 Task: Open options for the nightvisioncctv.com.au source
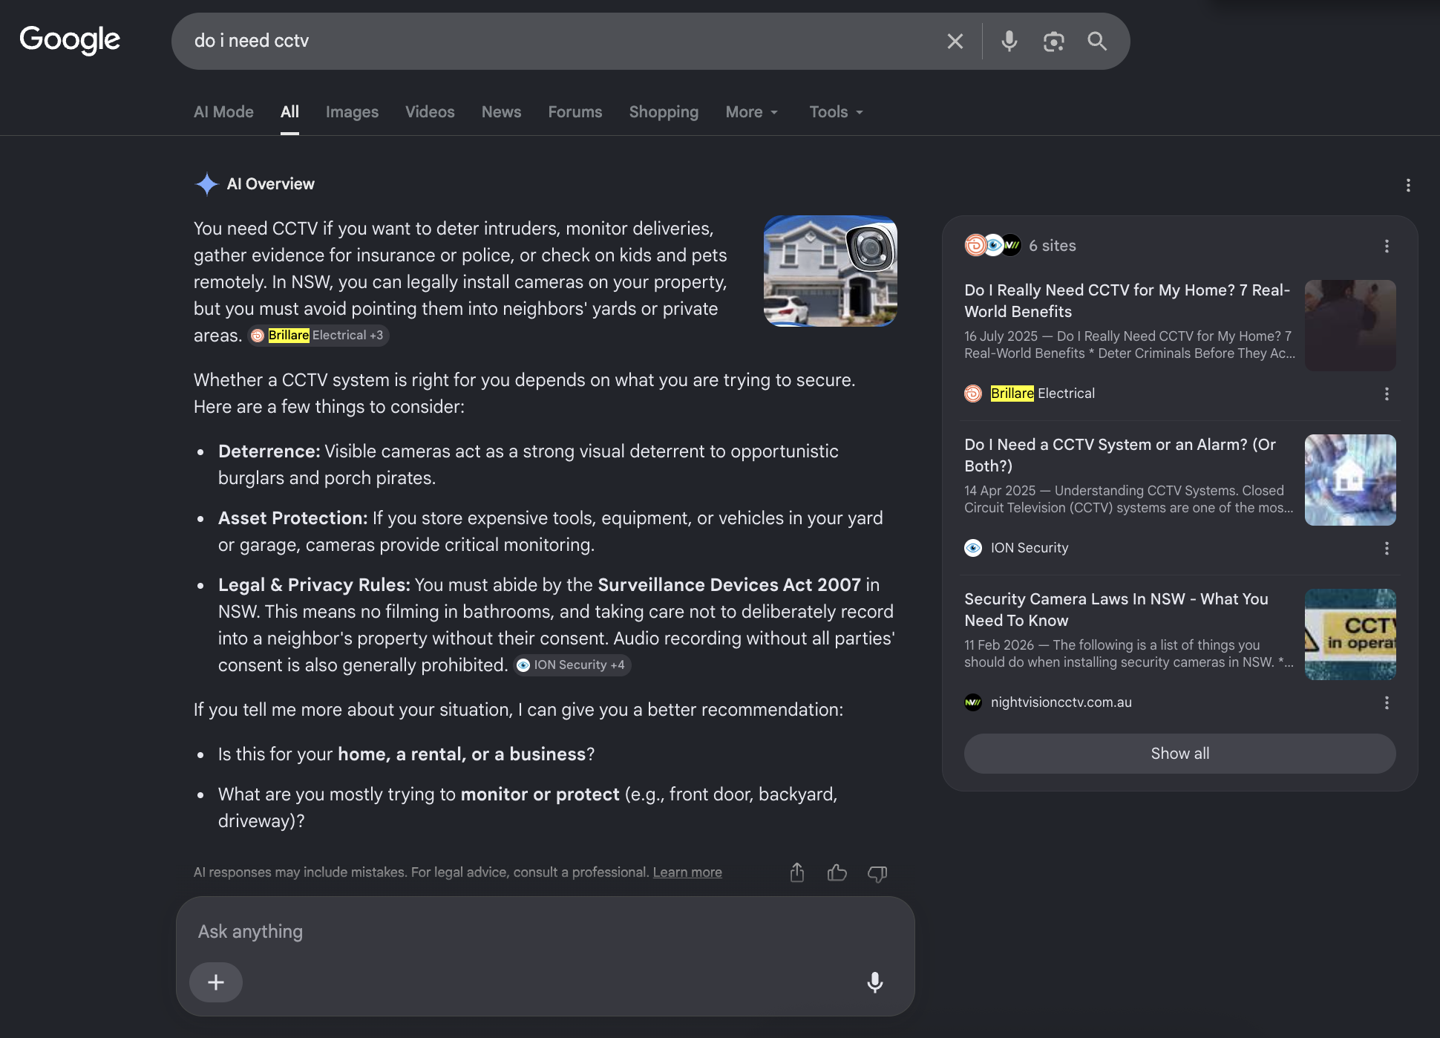coord(1387,702)
